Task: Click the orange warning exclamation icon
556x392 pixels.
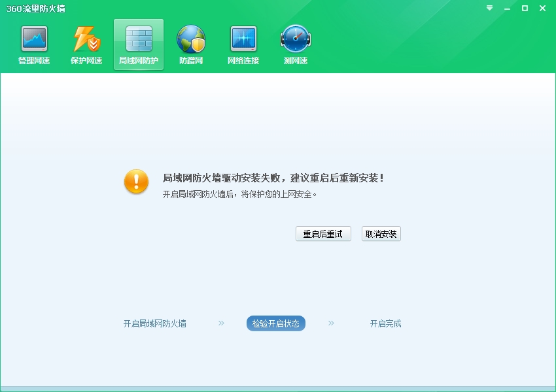Action: point(137,182)
